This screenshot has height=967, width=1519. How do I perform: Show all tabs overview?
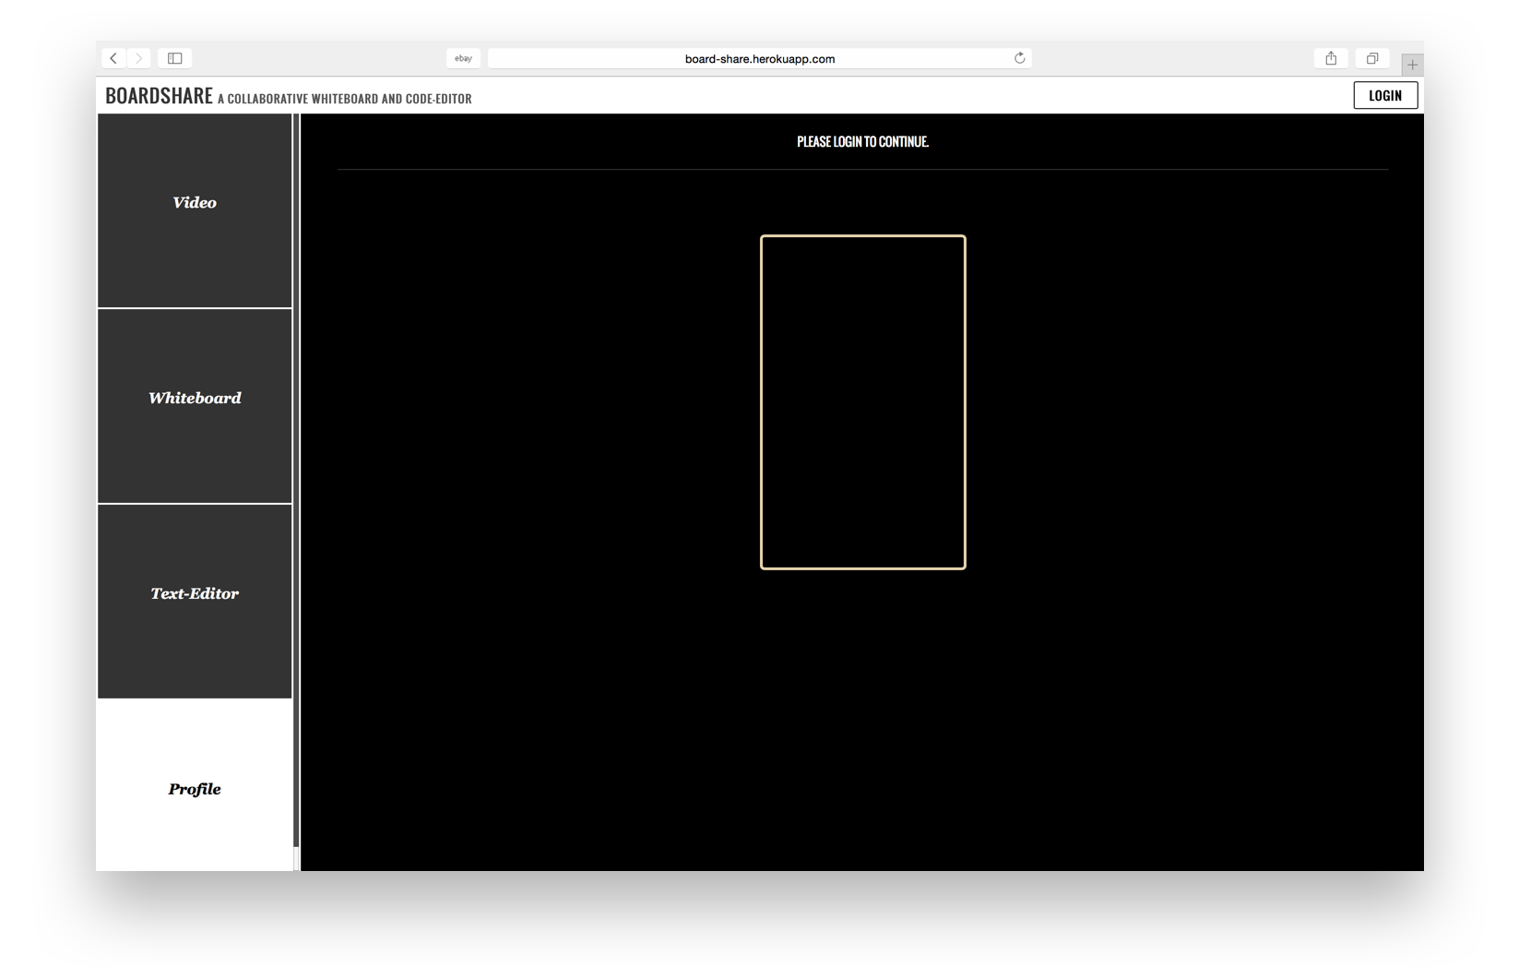point(1372,58)
